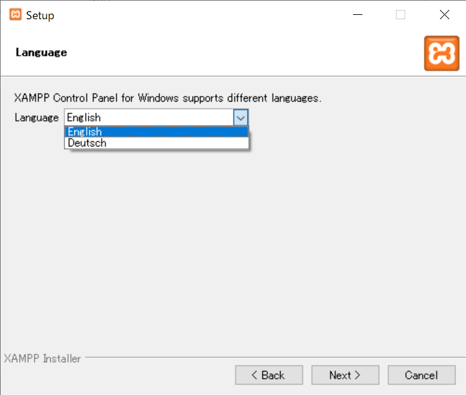Close the Setup window
The height and width of the screenshot is (395, 466).
coord(444,14)
